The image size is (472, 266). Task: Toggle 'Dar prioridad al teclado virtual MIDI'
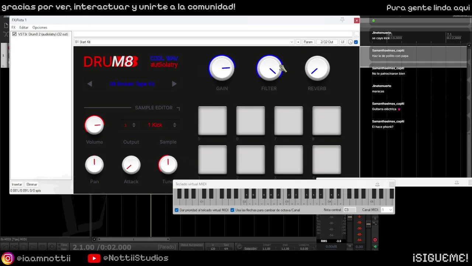pyautogui.click(x=177, y=210)
